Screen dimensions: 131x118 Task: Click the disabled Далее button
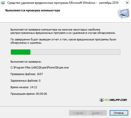coord(97,113)
